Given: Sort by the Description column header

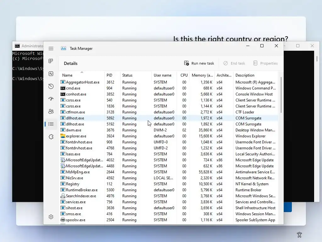Looking at the screenshot, I should coord(256,75).
